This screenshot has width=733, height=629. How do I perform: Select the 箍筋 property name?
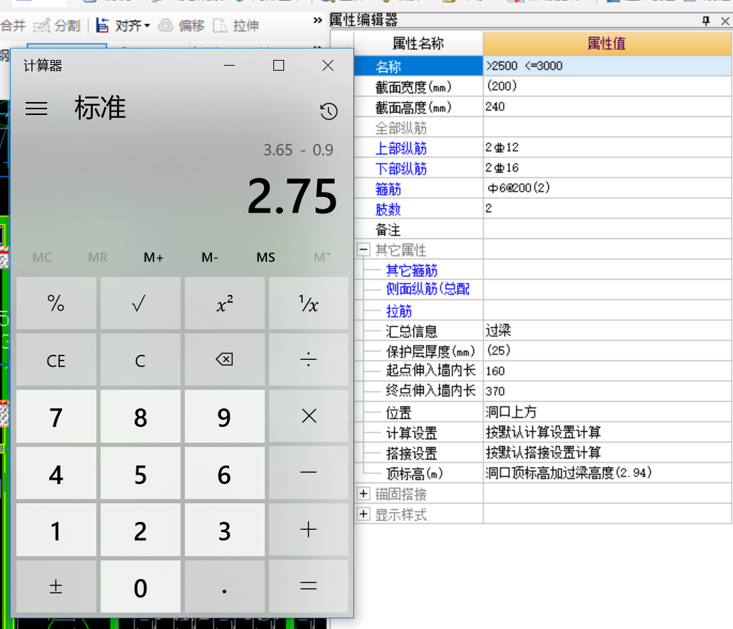(388, 189)
